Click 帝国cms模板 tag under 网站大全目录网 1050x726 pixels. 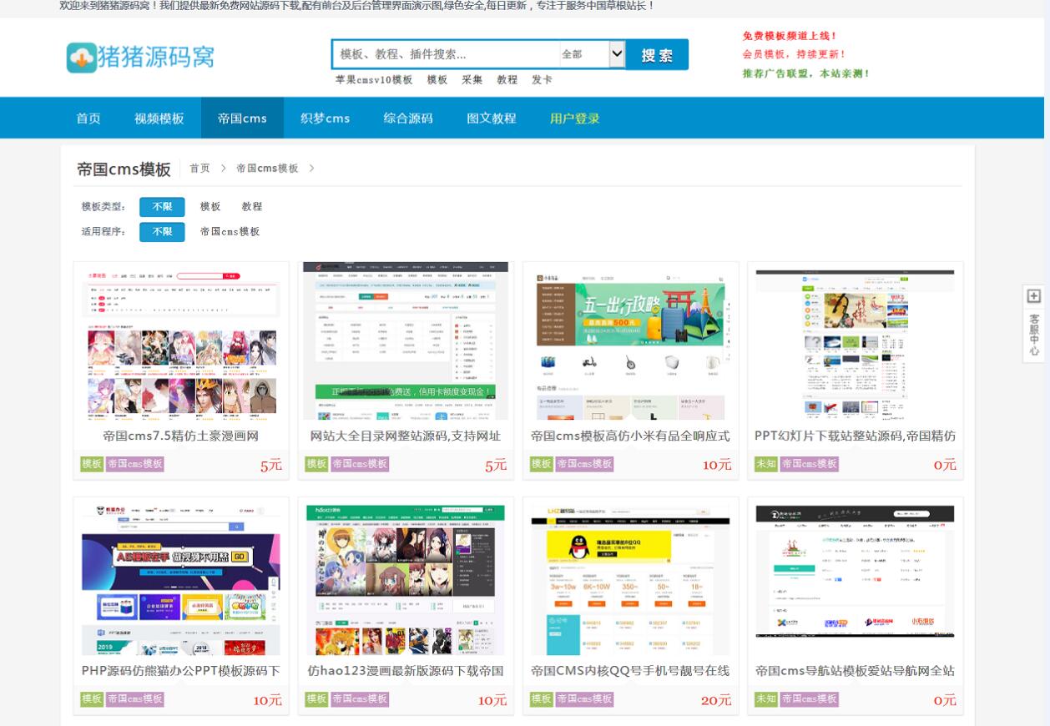(x=360, y=464)
